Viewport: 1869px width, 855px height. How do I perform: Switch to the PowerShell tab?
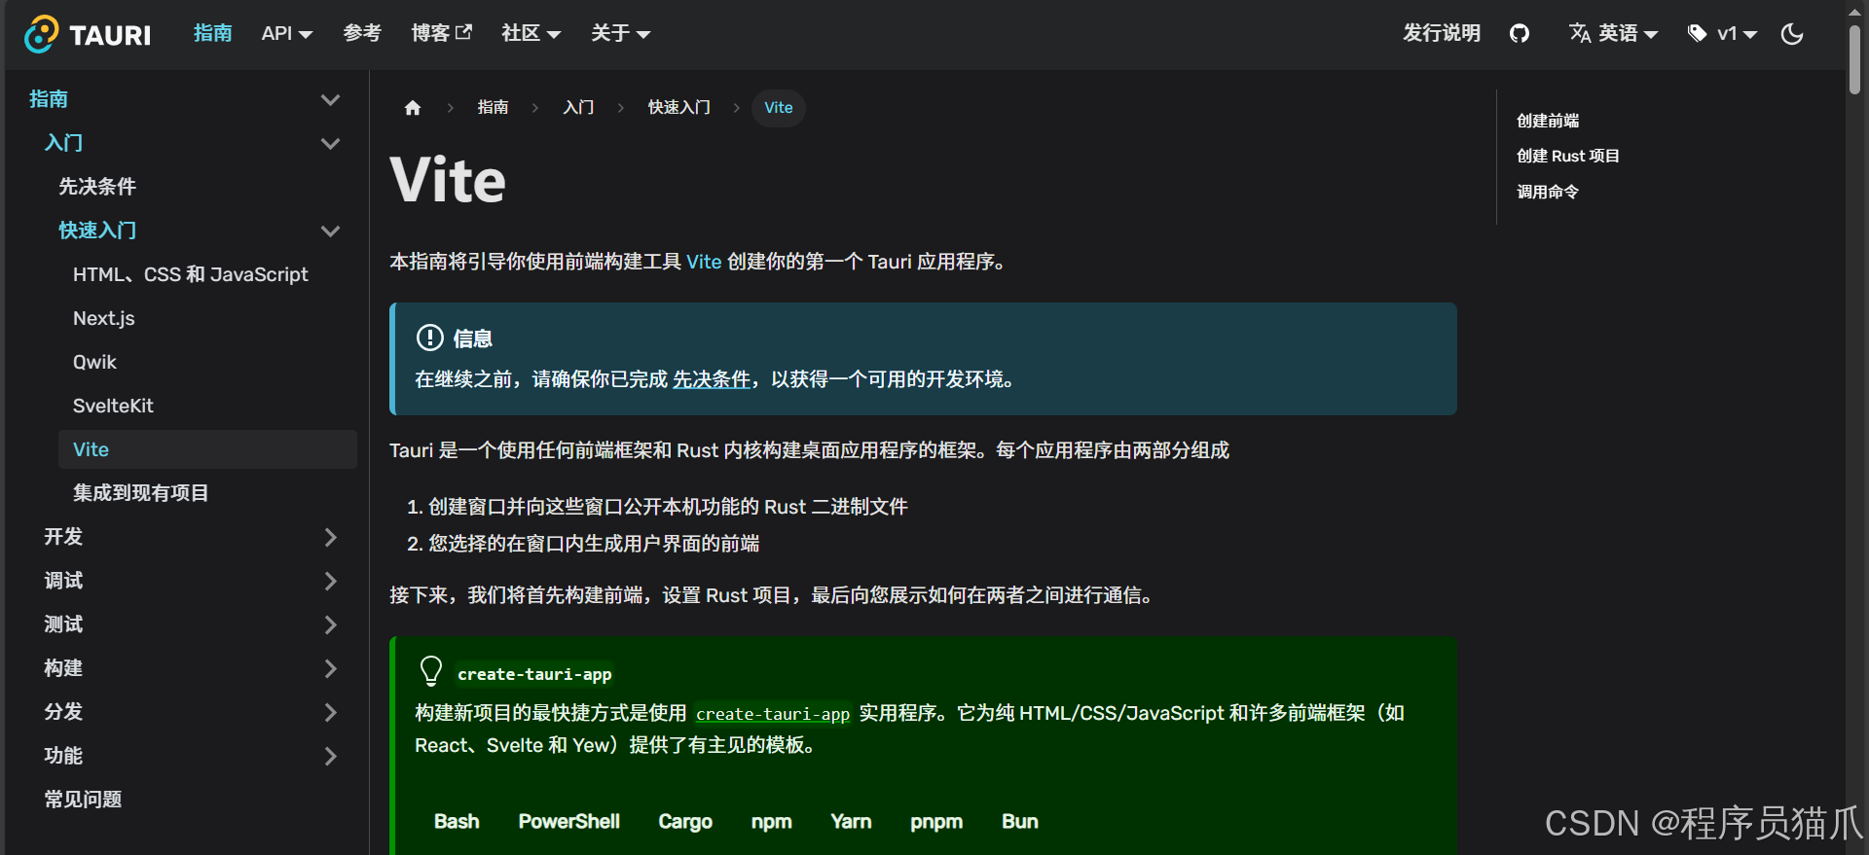pyautogui.click(x=568, y=822)
